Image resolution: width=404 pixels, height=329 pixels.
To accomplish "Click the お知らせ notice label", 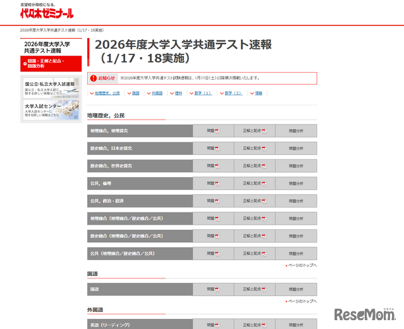I will [103, 78].
